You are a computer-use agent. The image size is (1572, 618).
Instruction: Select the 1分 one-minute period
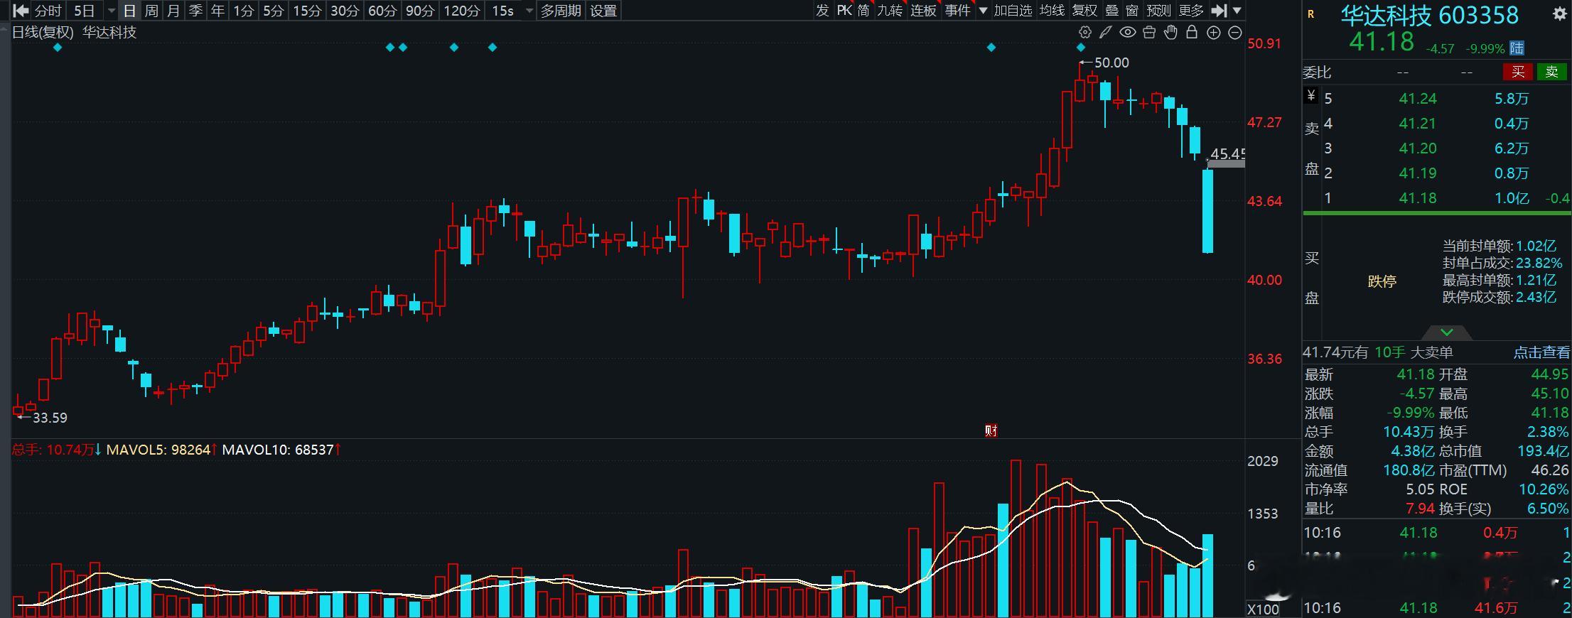click(x=244, y=11)
